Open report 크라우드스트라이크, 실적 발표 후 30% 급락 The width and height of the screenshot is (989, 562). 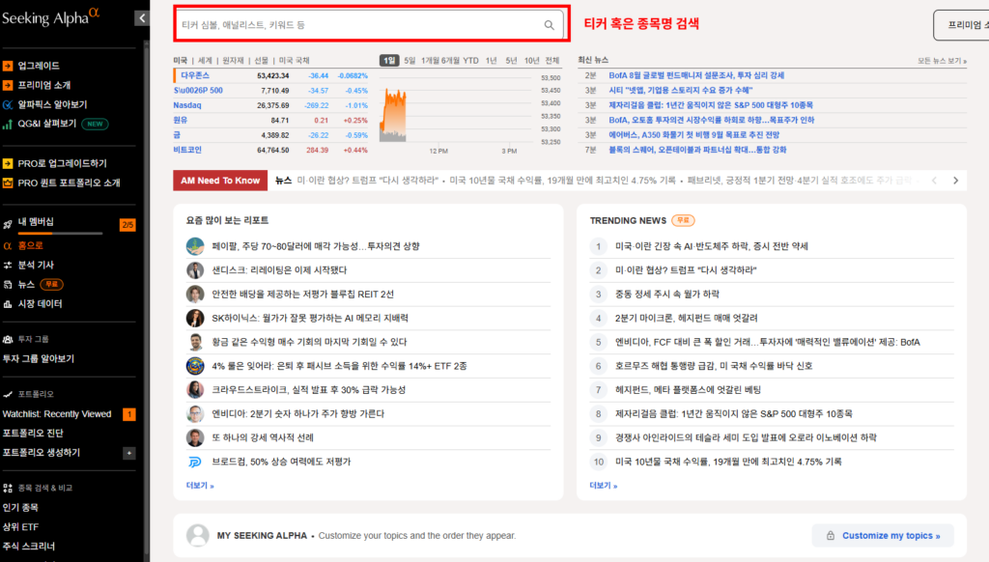pos(308,390)
